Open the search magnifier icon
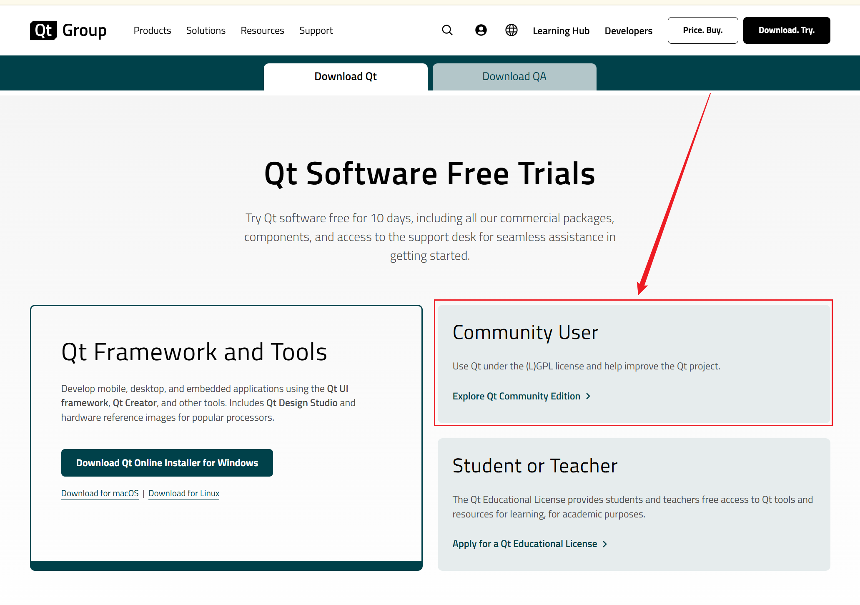This screenshot has height=605, width=860. point(447,30)
